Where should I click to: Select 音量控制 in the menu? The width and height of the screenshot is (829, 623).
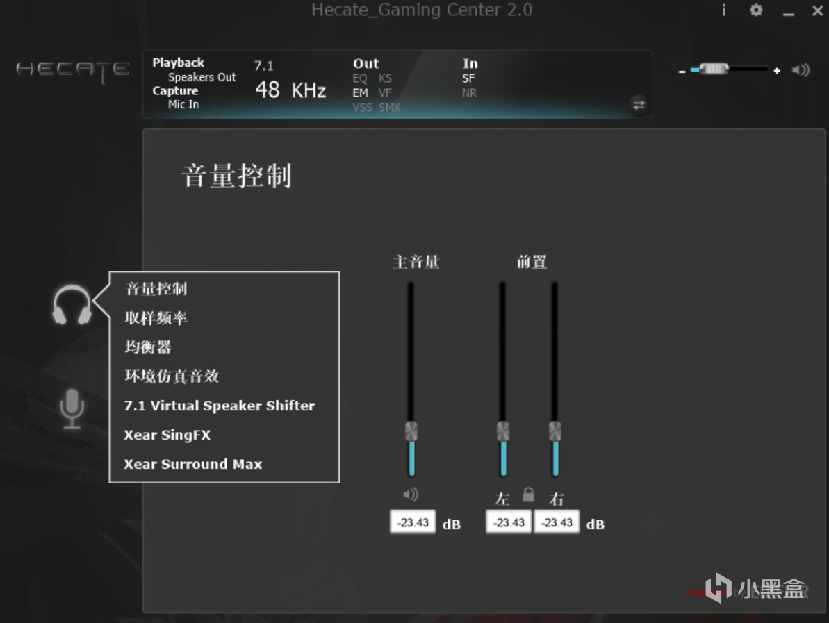click(x=156, y=288)
